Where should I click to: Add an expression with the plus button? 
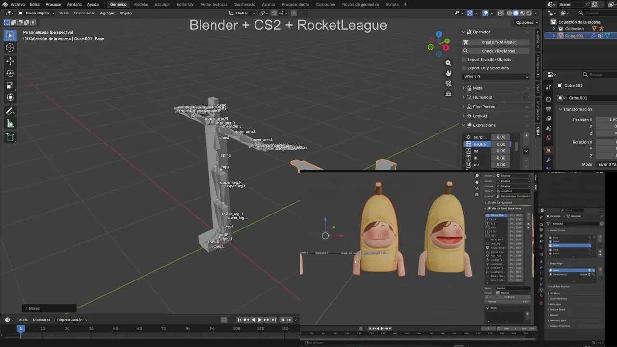tap(526, 135)
